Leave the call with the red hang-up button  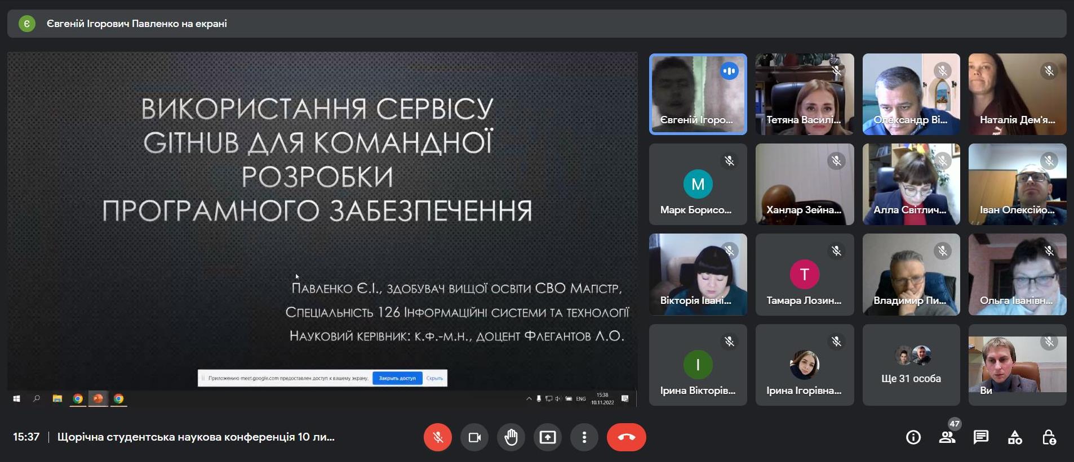coord(627,437)
